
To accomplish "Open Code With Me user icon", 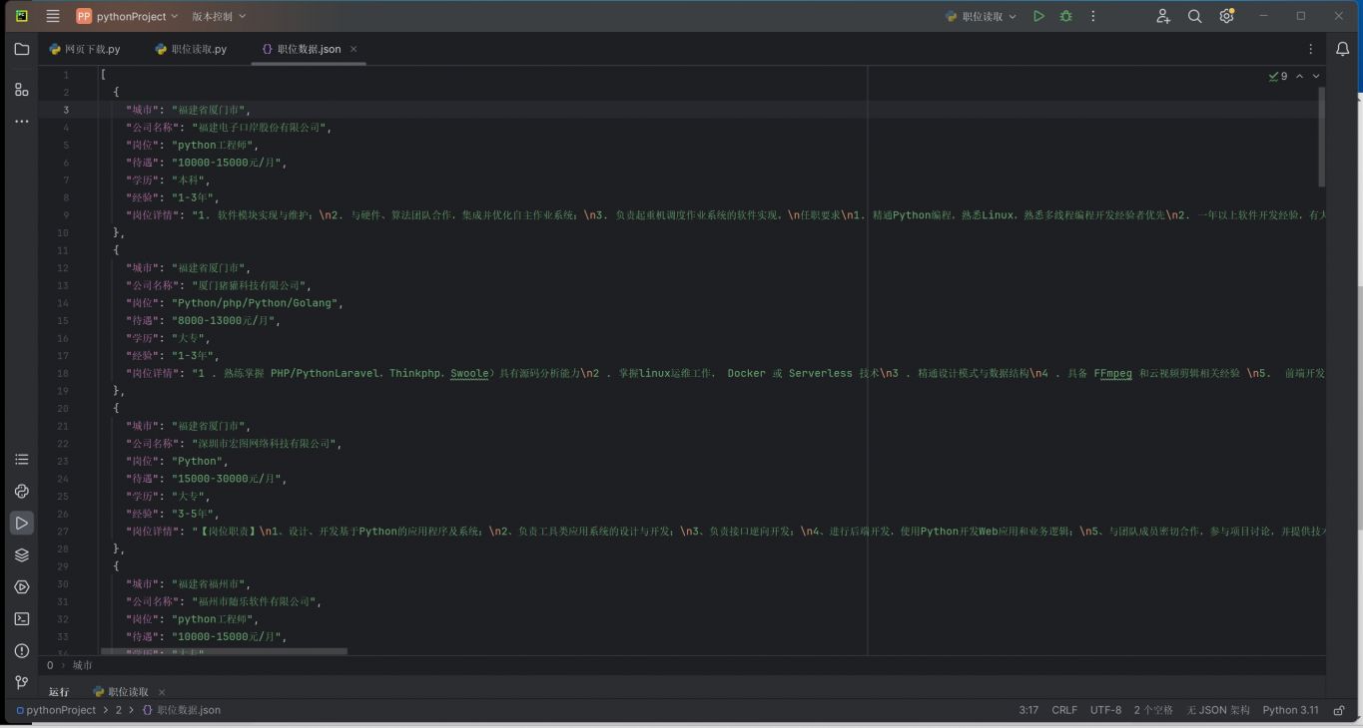I will [1163, 16].
